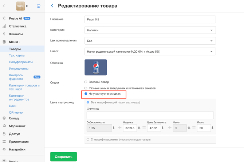Open Маркетинг section
The width and height of the screenshot is (244, 162).
17,126
